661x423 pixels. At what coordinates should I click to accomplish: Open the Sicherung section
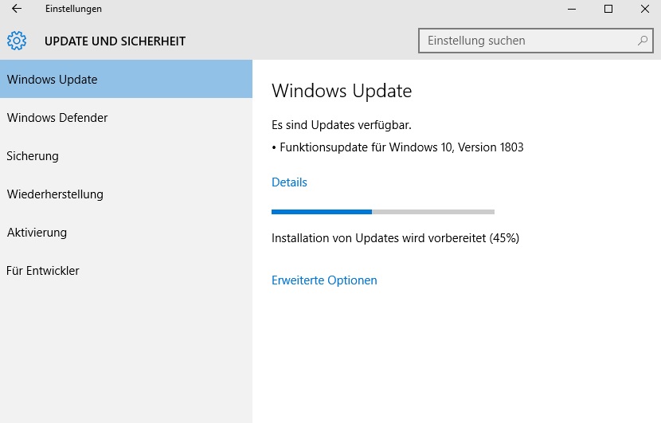126,155
